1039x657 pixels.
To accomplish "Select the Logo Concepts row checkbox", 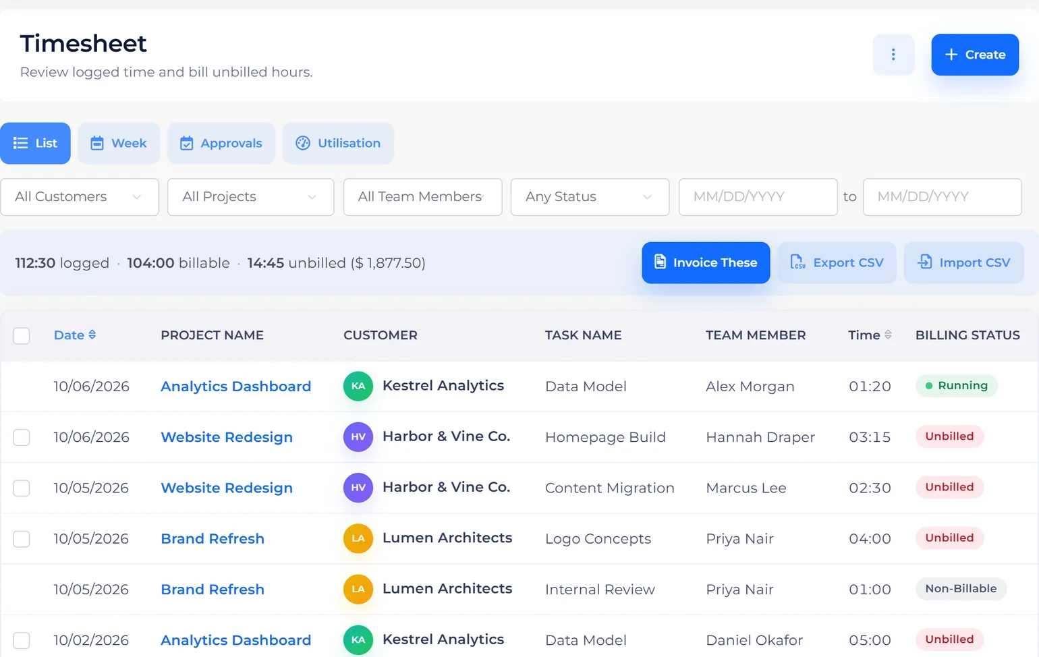I will pyautogui.click(x=22, y=538).
